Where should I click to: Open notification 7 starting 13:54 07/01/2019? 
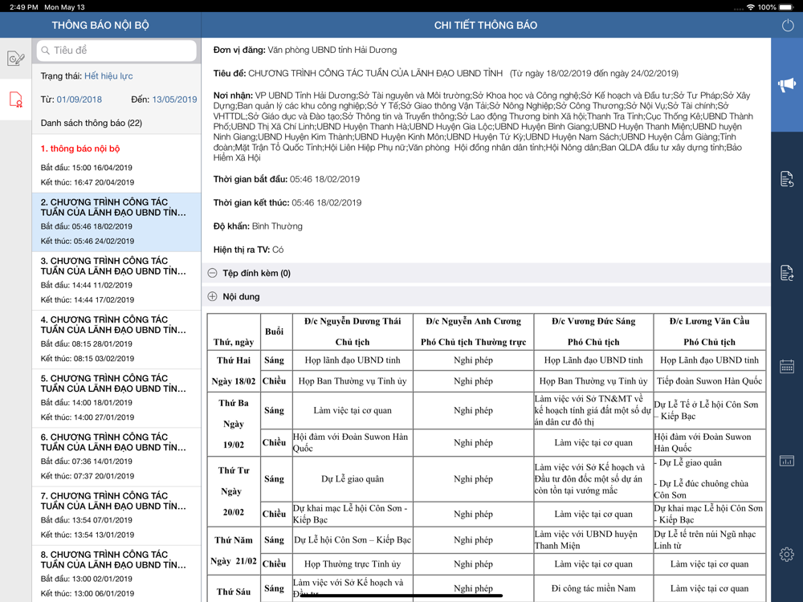[x=116, y=516]
